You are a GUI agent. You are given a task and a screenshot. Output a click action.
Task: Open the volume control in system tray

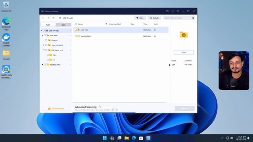pos(232,138)
